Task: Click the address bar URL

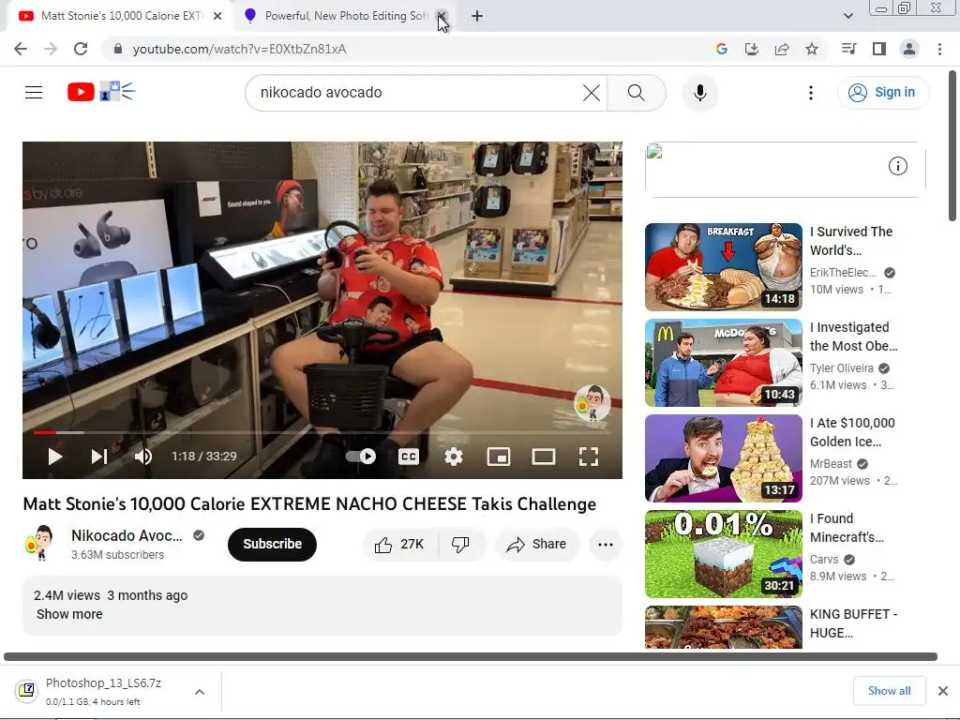Action: coord(239,49)
